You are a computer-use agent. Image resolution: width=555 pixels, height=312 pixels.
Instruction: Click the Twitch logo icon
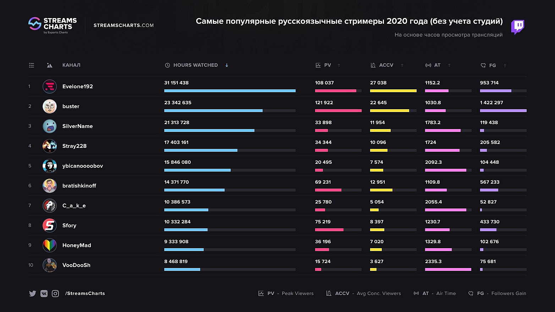(517, 27)
